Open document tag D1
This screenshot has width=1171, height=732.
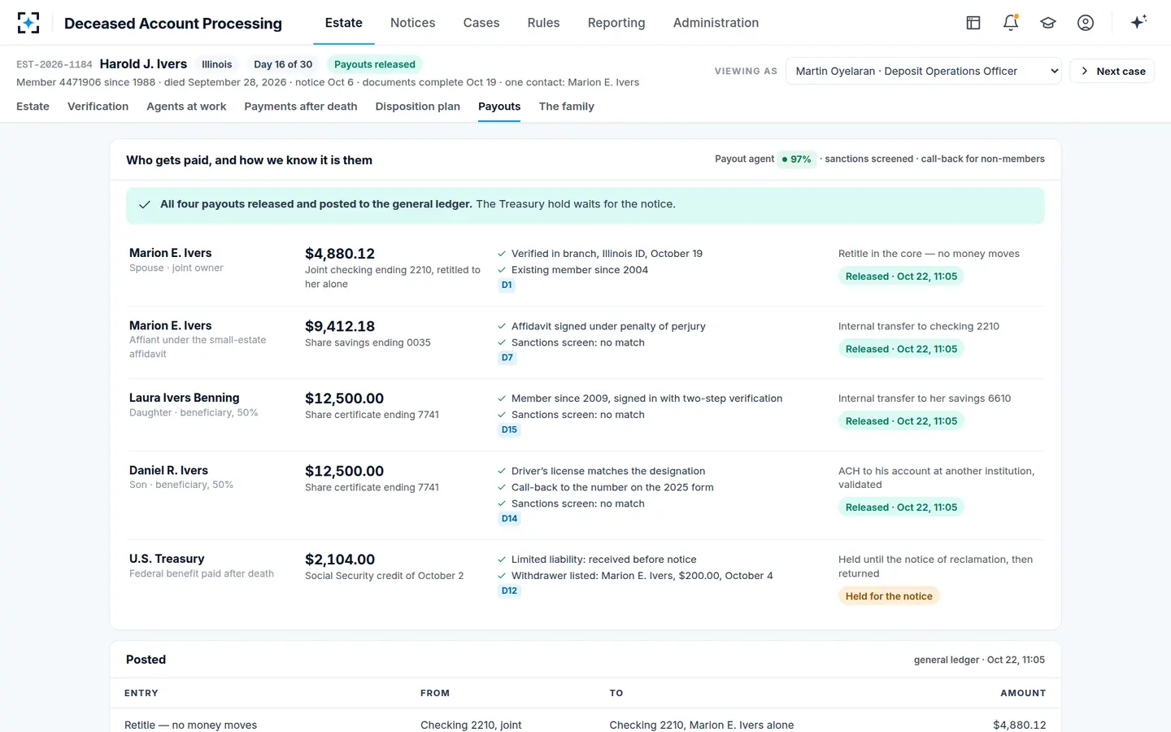click(x=507, y=285)
